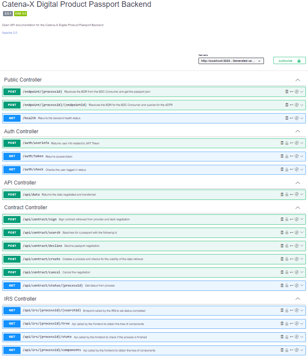The image size is (308, 360).
Task: Open the Apache 2.0 license link
Action: click(9, 32)
